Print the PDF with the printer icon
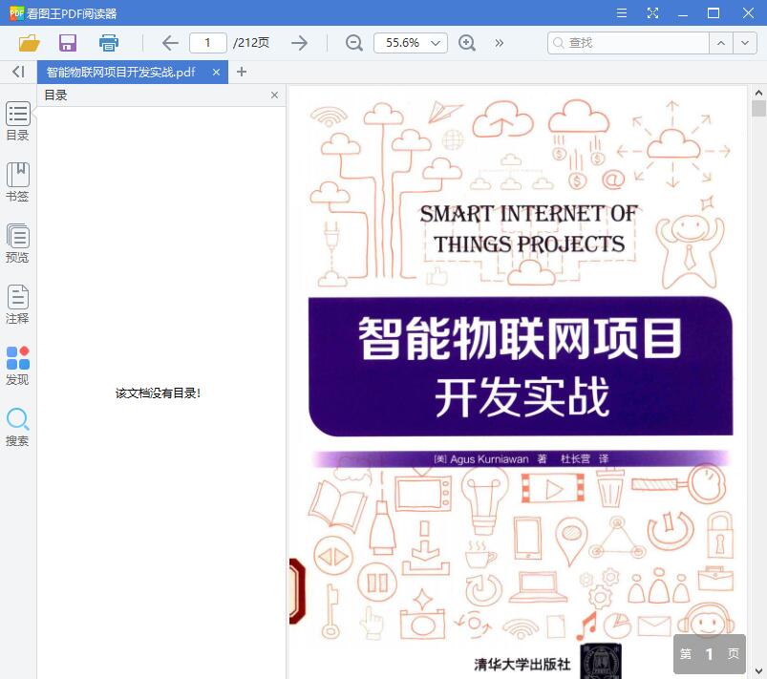 [x=109, y=43]
